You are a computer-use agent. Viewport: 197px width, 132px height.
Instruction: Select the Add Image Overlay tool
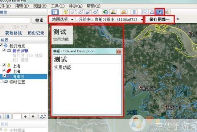(88, 12)
